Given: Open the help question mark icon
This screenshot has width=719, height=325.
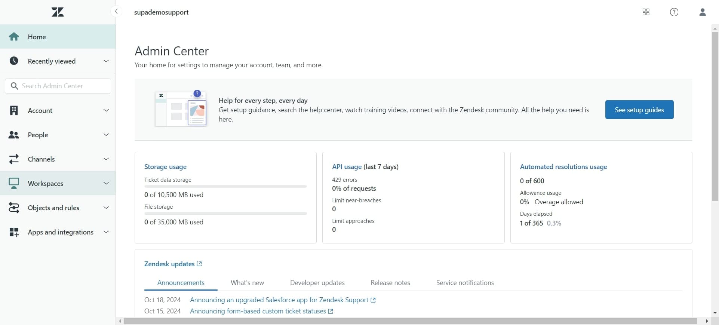Looking at the screenshot, I should (x=674, y=12).
